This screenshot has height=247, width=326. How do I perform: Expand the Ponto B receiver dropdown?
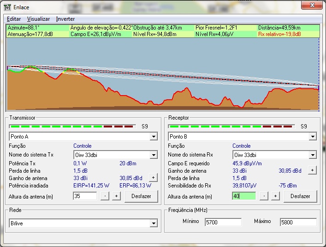coord(313,137)
